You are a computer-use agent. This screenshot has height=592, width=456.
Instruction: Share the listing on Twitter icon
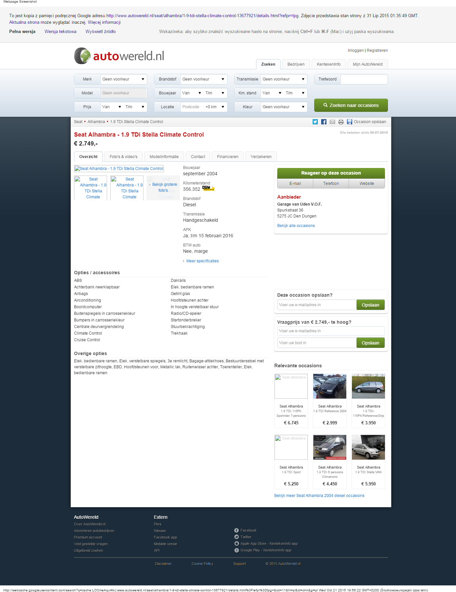tap(315, 122)
